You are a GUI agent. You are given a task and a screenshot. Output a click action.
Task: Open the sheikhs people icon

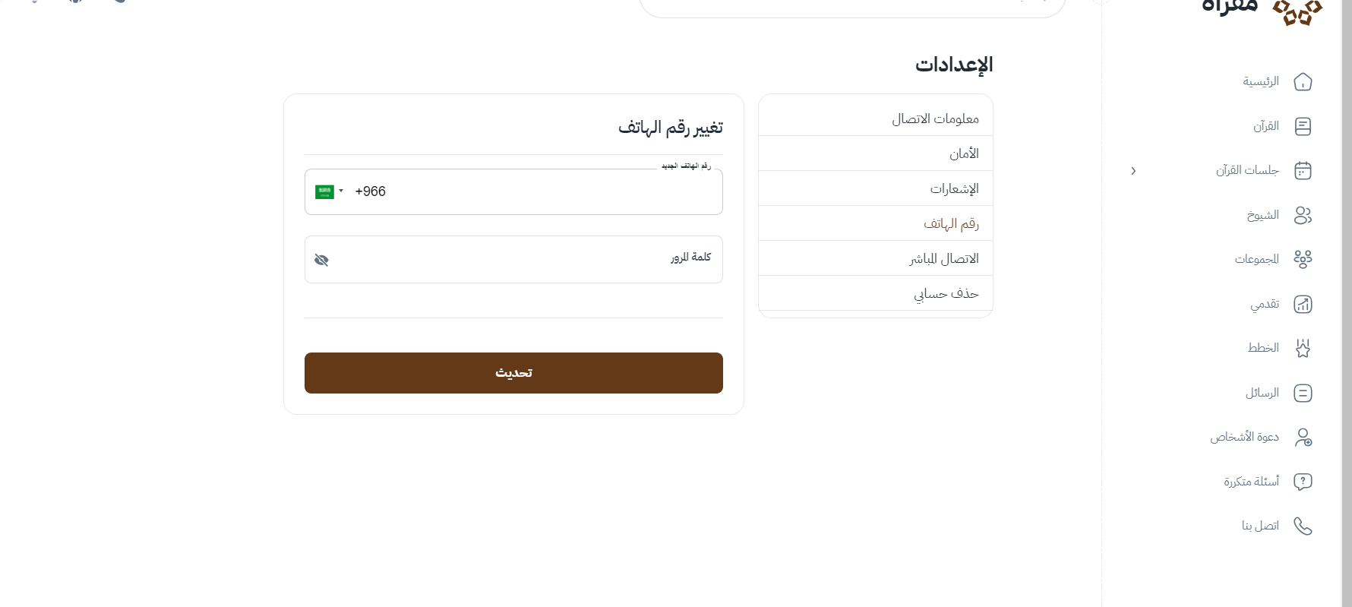click(1303, 216)
